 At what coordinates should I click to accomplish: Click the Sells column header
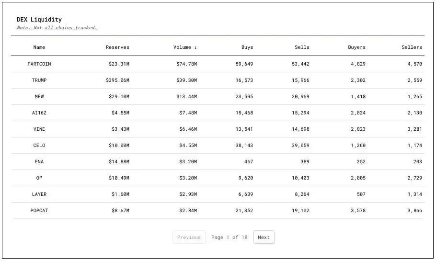[302, 47]
